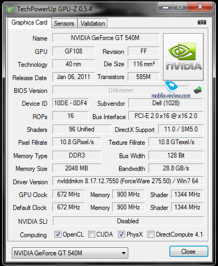Image resolution: width=218 pixels, height=266 pixels.
Task: Click the Release Date label
Action: tap(29, 78)
